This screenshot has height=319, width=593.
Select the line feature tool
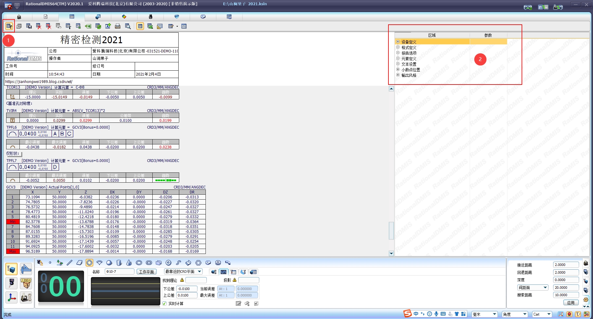[70, 263]
